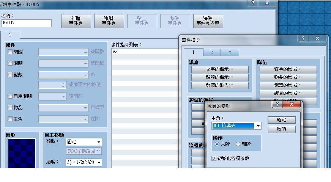
Task: Select the 入隊 radio button
Action: [x=217, y=144]
